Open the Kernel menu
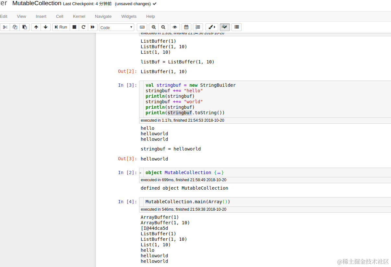The height and width of the screenshot is (267, 391). pyautogui.click(x=79, y=16)
